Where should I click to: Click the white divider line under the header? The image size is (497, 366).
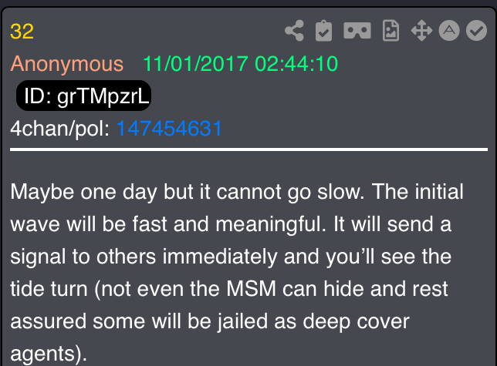[x=248, y=149]
